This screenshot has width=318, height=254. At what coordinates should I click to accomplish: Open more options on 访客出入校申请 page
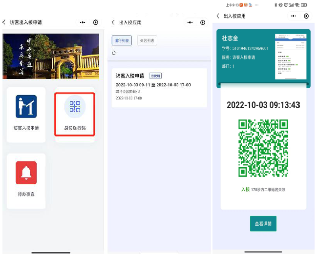[83, 22]
